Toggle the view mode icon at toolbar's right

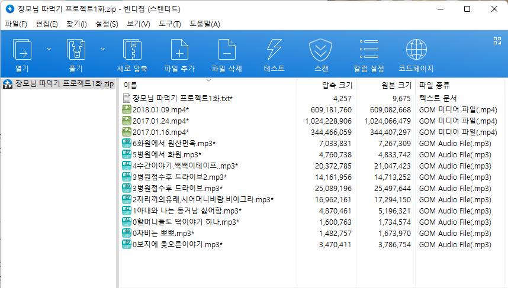pos(497,41)
